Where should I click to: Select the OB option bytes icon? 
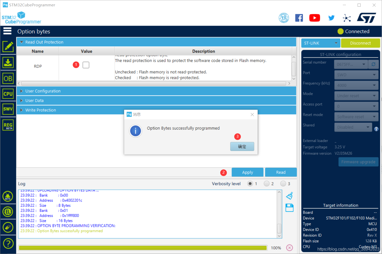pos(8,78)
